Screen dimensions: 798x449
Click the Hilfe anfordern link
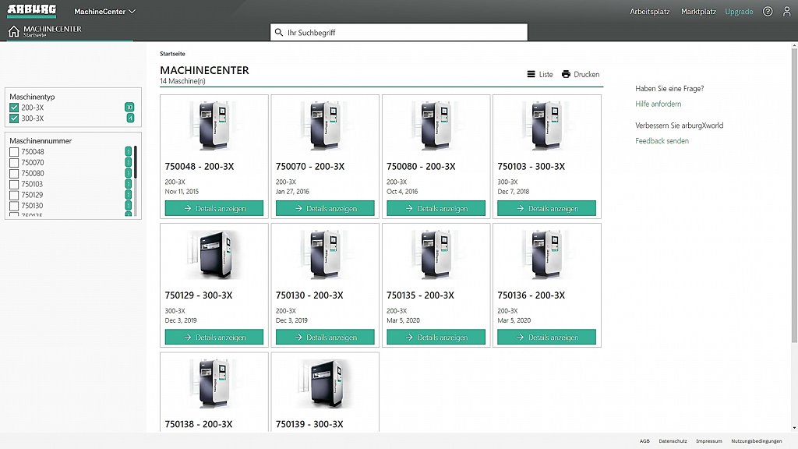pos(658,104)
